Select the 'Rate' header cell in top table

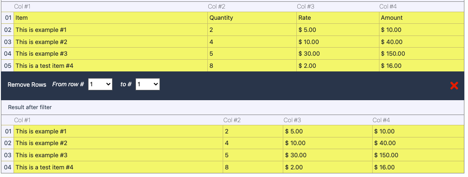338,18
